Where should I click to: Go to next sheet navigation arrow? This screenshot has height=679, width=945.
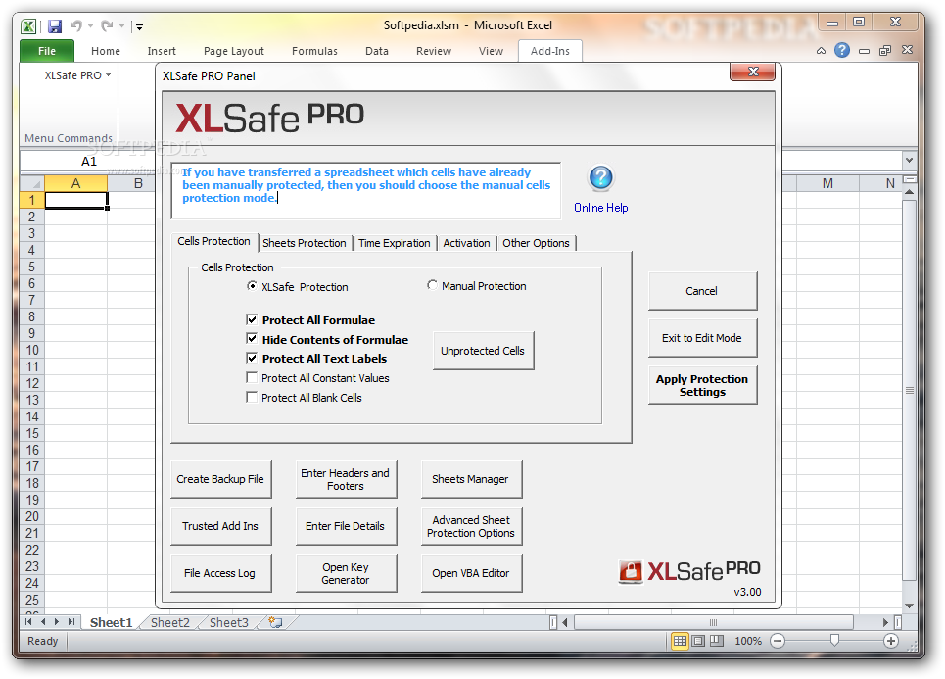click(57, 622)
